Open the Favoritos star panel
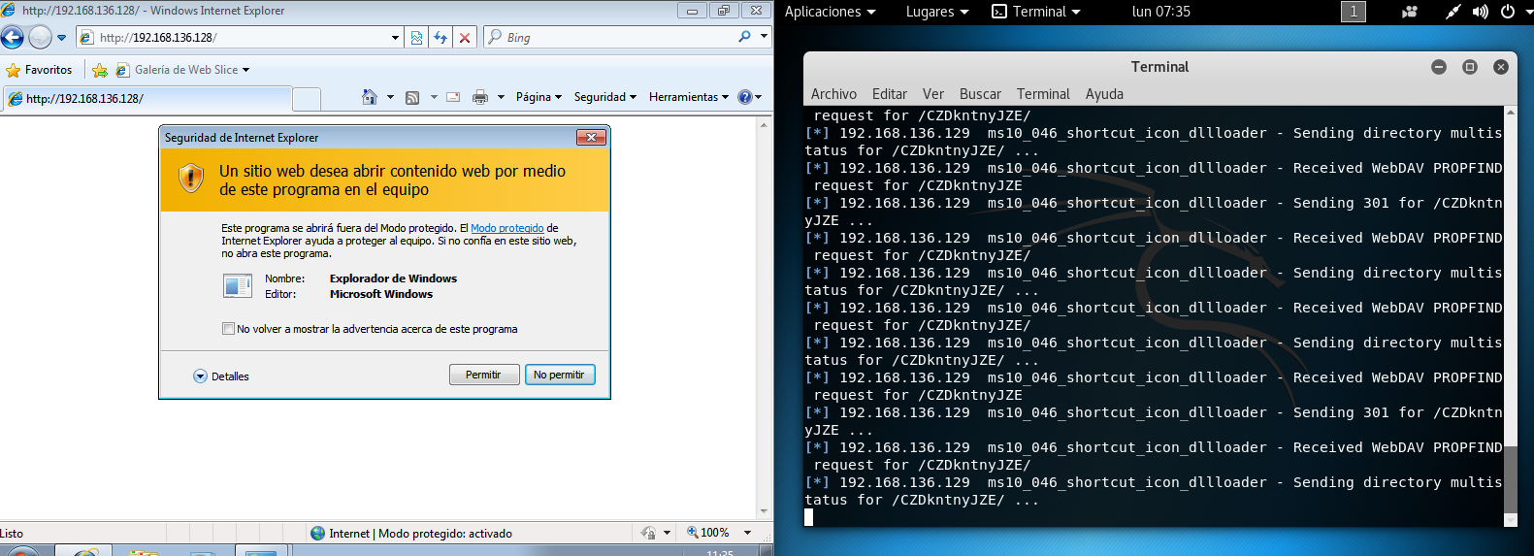This screenshot has height=556, width=1534. (x=40, y=70)
